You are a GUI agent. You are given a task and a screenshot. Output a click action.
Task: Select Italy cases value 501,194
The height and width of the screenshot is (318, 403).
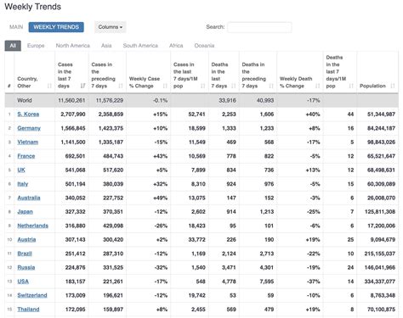pyautogui.click(x=75, y=184)
